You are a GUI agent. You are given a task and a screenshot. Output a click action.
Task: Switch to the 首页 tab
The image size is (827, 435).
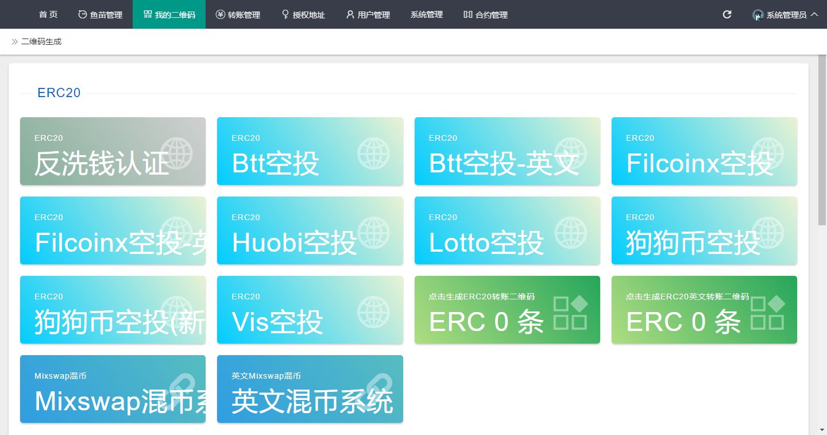tap(48, 14)
